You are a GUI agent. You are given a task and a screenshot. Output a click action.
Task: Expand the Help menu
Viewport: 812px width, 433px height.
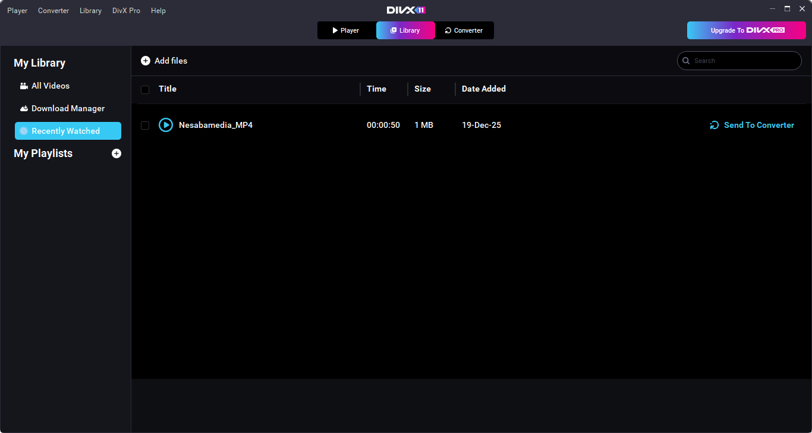click(158, 11)
